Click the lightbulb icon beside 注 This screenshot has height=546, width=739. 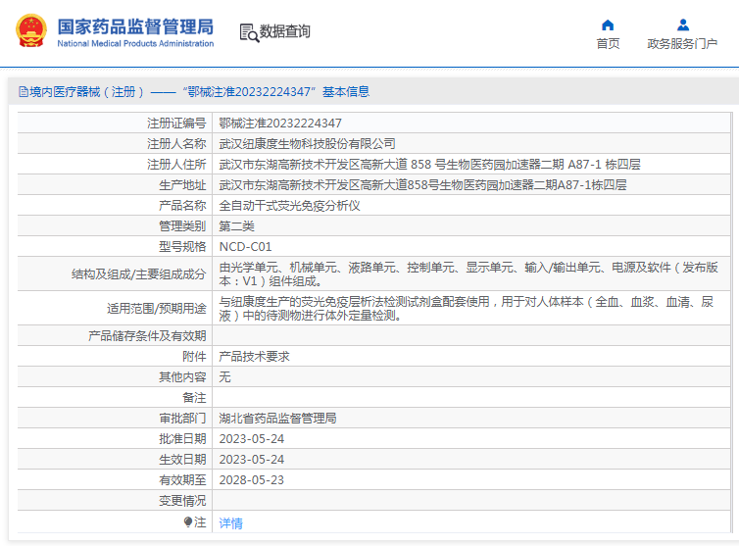pyautogui.click(x=188, y=521)
